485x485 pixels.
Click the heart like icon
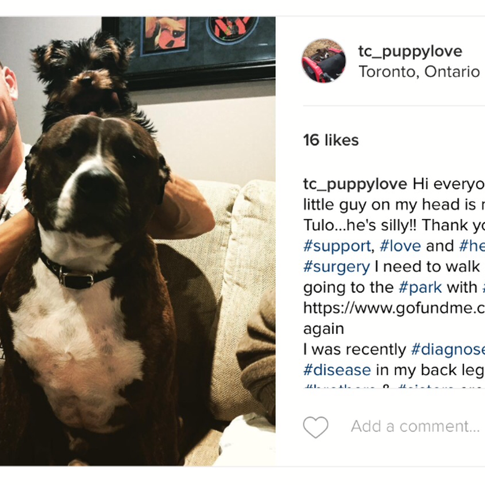point(315,427)
